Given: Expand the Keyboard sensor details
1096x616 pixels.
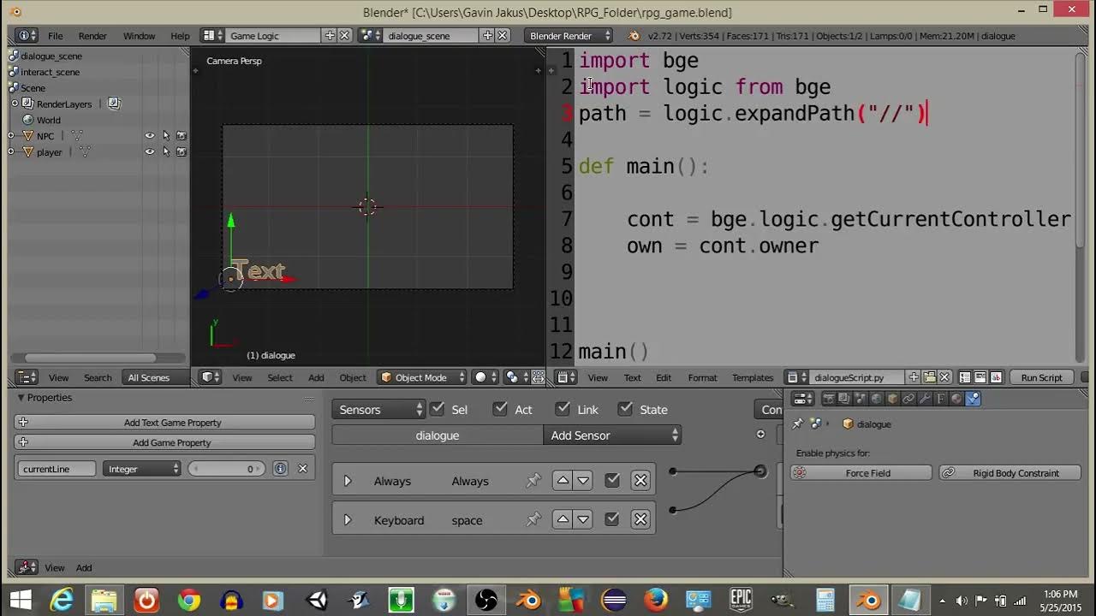Looking at the screenshot, I should pyautogui.click(x=347, y=520).
